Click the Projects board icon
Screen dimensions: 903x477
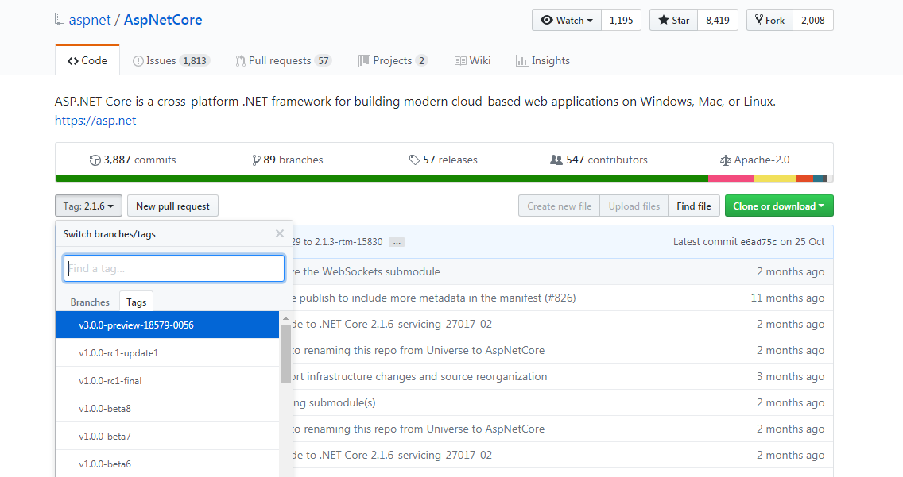(364, 61)
